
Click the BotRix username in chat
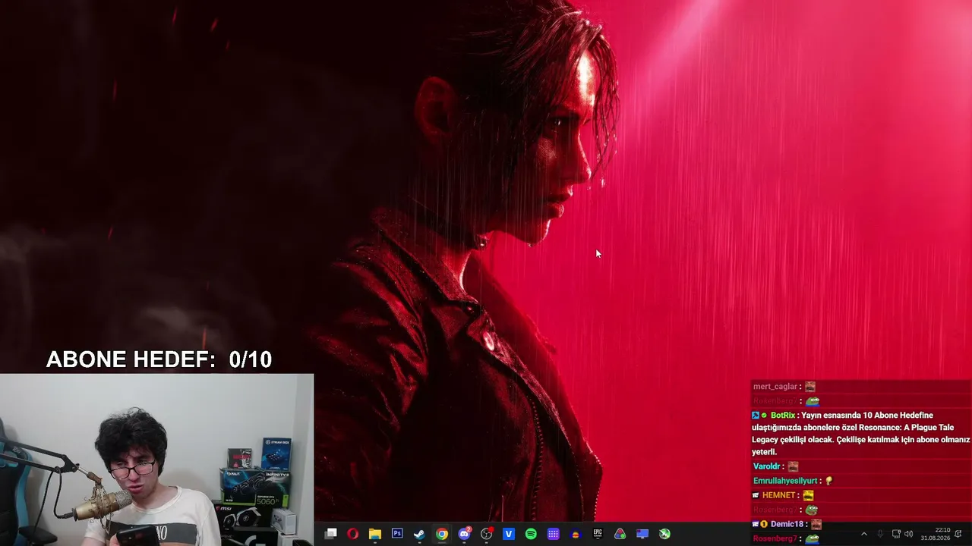coord(783,416)
